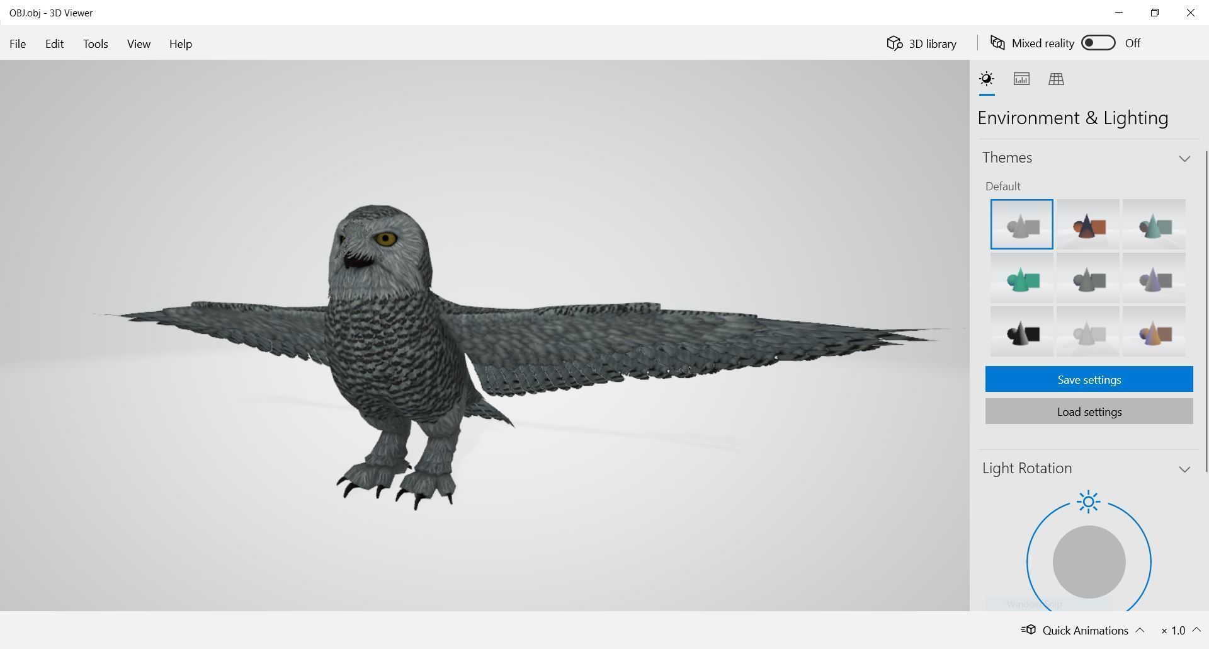The image size is (1209, 649).
Task: Select the purple cone theme thumbnail
Action: tap(1154, 278)
